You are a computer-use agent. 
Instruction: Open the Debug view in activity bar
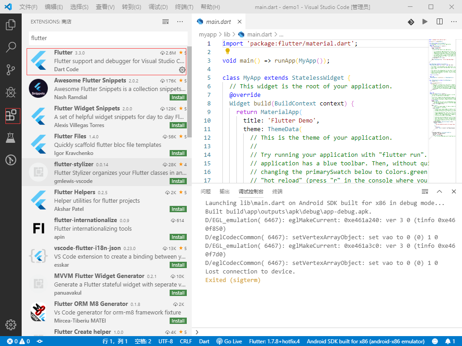click(x=11, y=92)
